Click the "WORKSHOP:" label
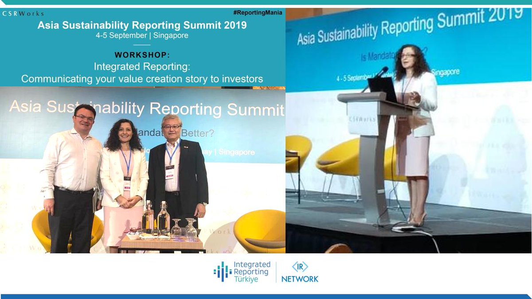The width and height of the screenshot is (532, 299). click(x=142, y=55)
